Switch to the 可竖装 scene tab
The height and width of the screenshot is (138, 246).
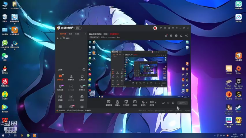[x=77, y=34]
